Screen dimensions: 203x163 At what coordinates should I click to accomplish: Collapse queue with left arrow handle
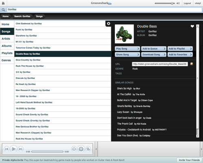point(96,149)
